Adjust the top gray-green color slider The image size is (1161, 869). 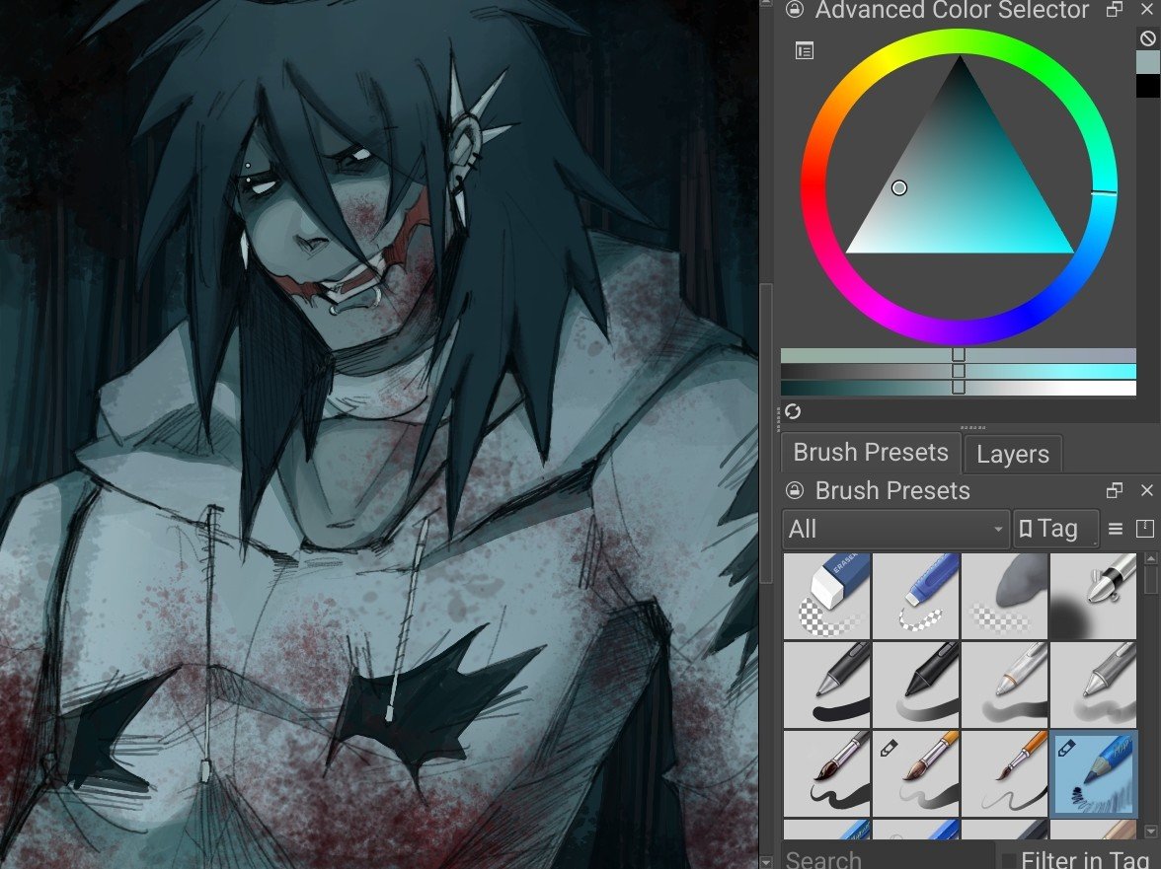pos(958,355)
